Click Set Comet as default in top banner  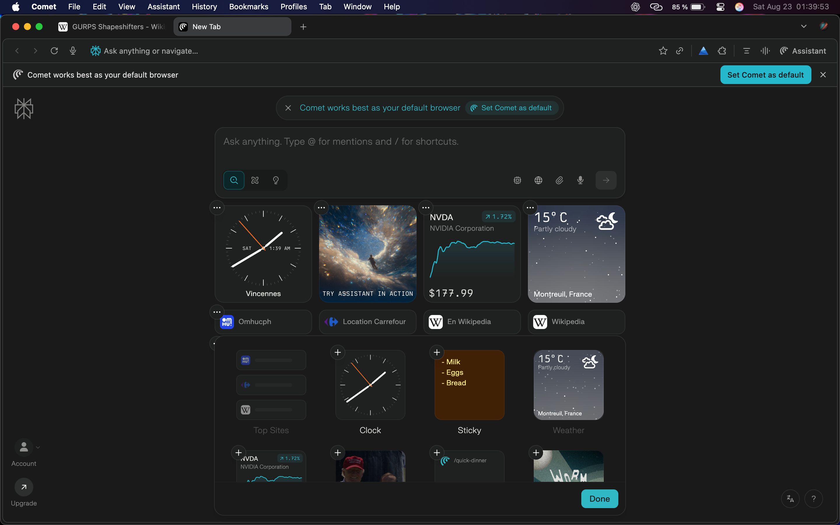[765, 75]
